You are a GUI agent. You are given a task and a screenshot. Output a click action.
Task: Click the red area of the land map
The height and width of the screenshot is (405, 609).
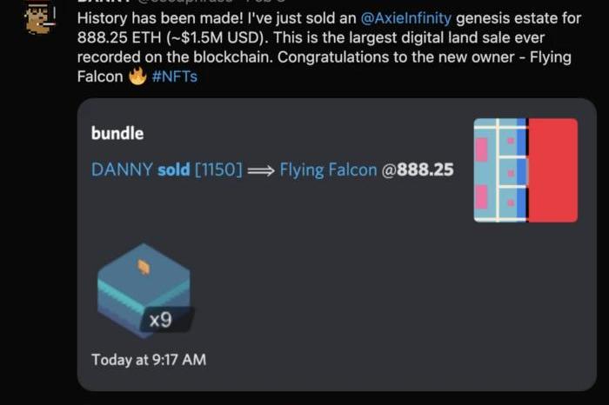click(552, 170)
